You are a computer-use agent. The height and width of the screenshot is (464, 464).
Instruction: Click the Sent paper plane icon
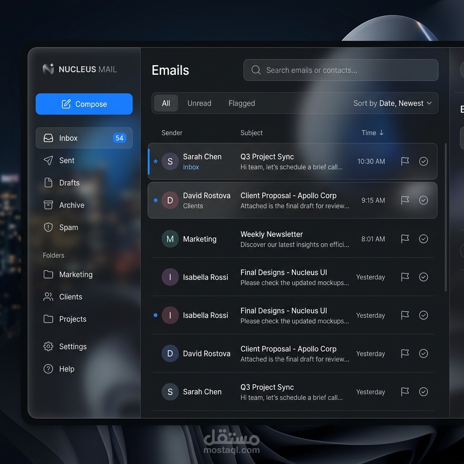[48, 160]
